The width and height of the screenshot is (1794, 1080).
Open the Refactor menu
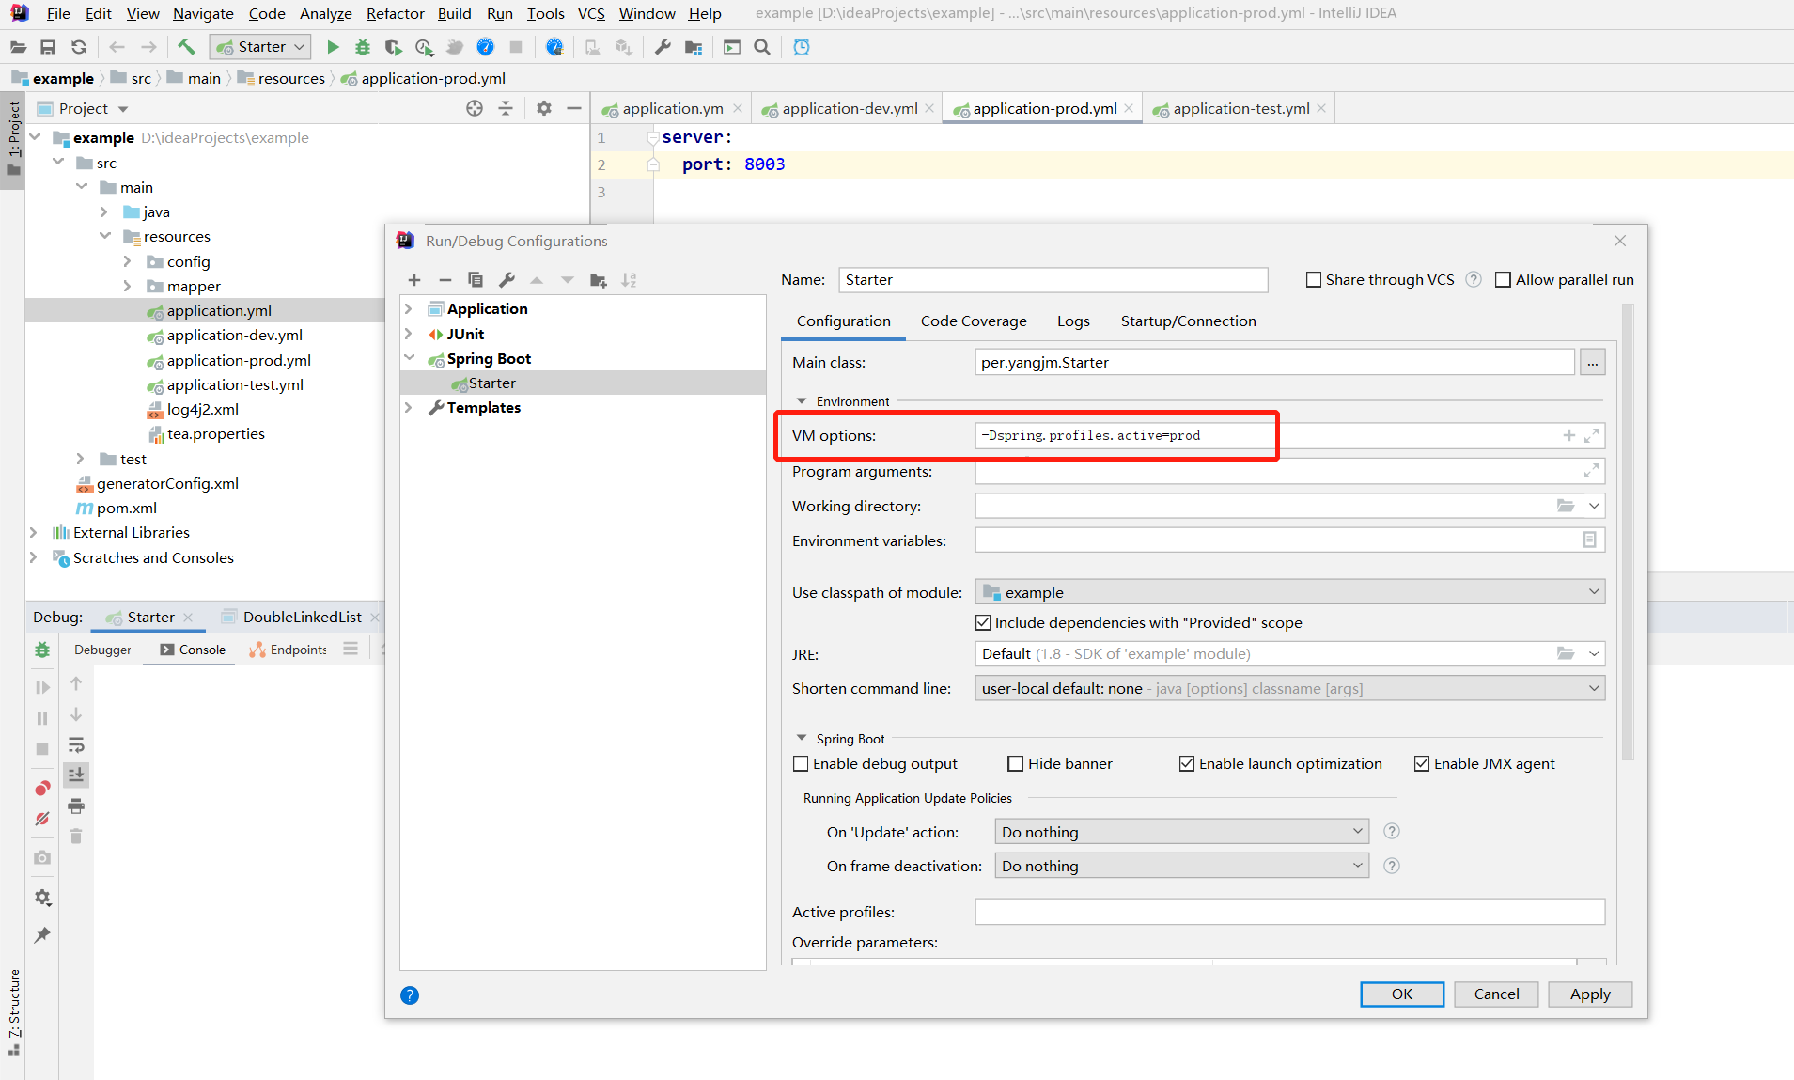(x=395, y=13)
